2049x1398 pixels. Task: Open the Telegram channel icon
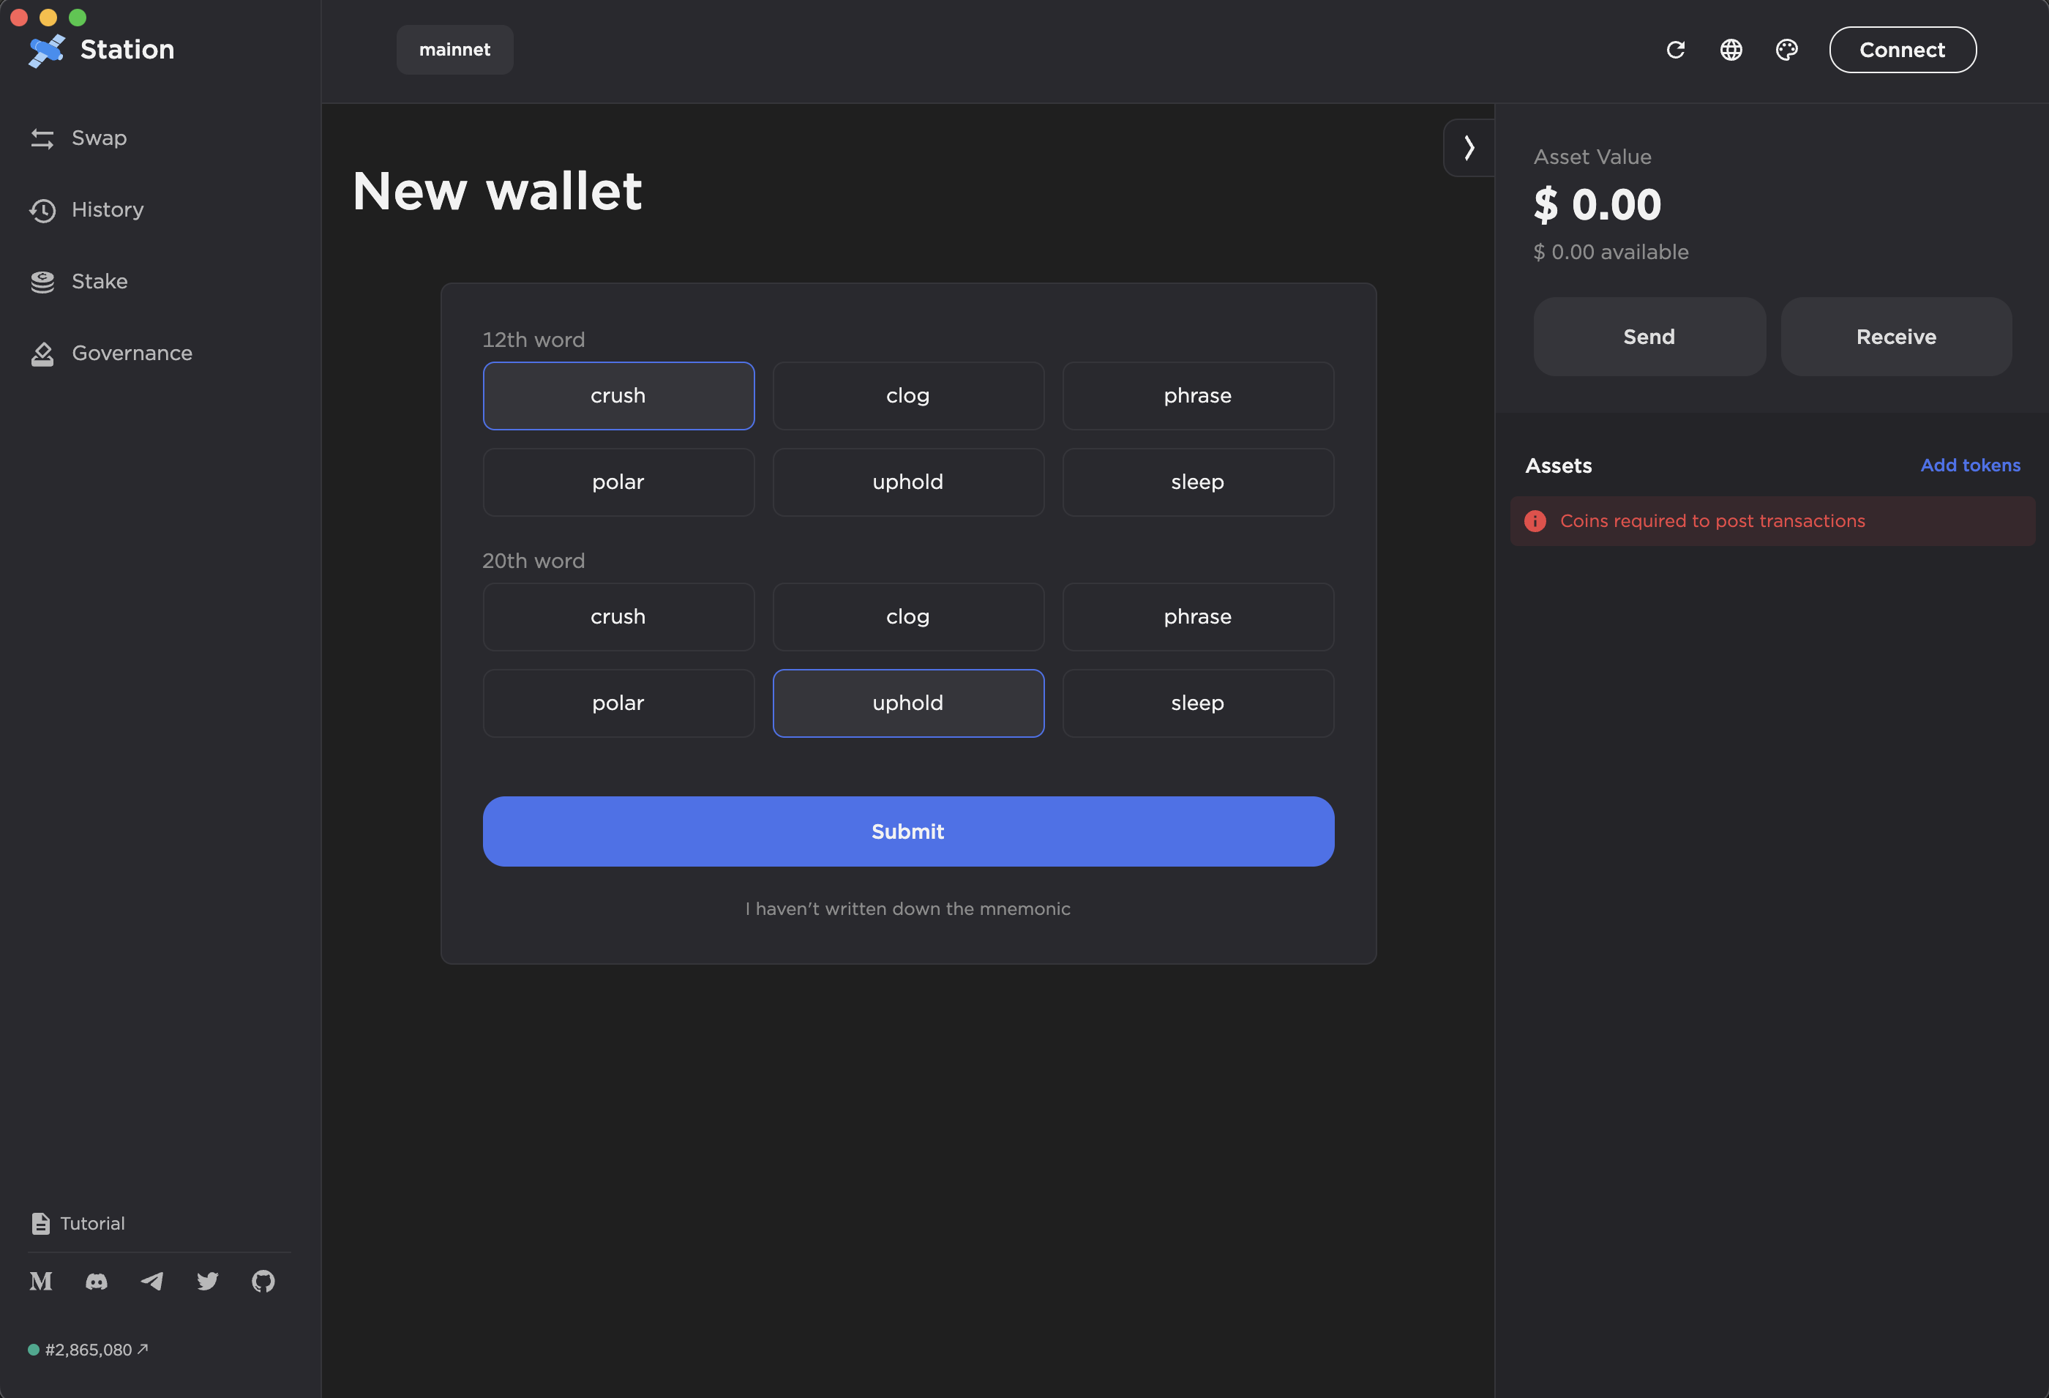coord(151,1281)
